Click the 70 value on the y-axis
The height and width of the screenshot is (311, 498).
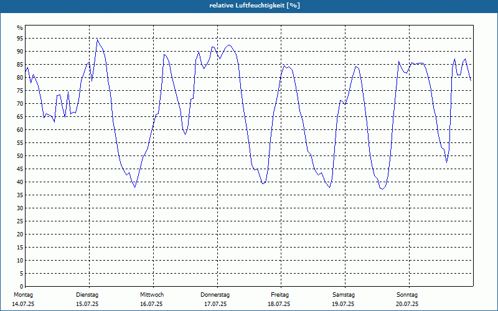20,104
